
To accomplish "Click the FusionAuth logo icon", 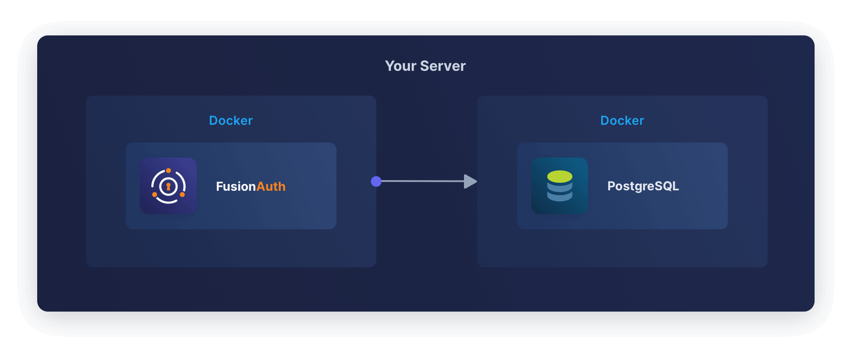I will tap(168, 186).
